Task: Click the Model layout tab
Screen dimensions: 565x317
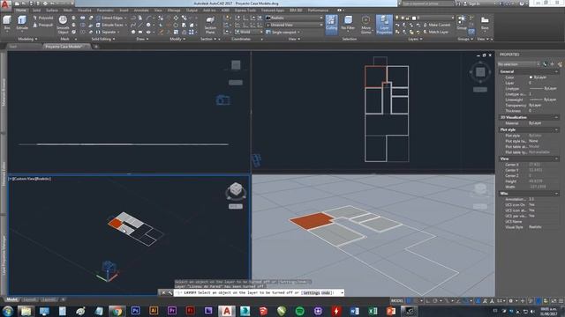Action: 11,299
